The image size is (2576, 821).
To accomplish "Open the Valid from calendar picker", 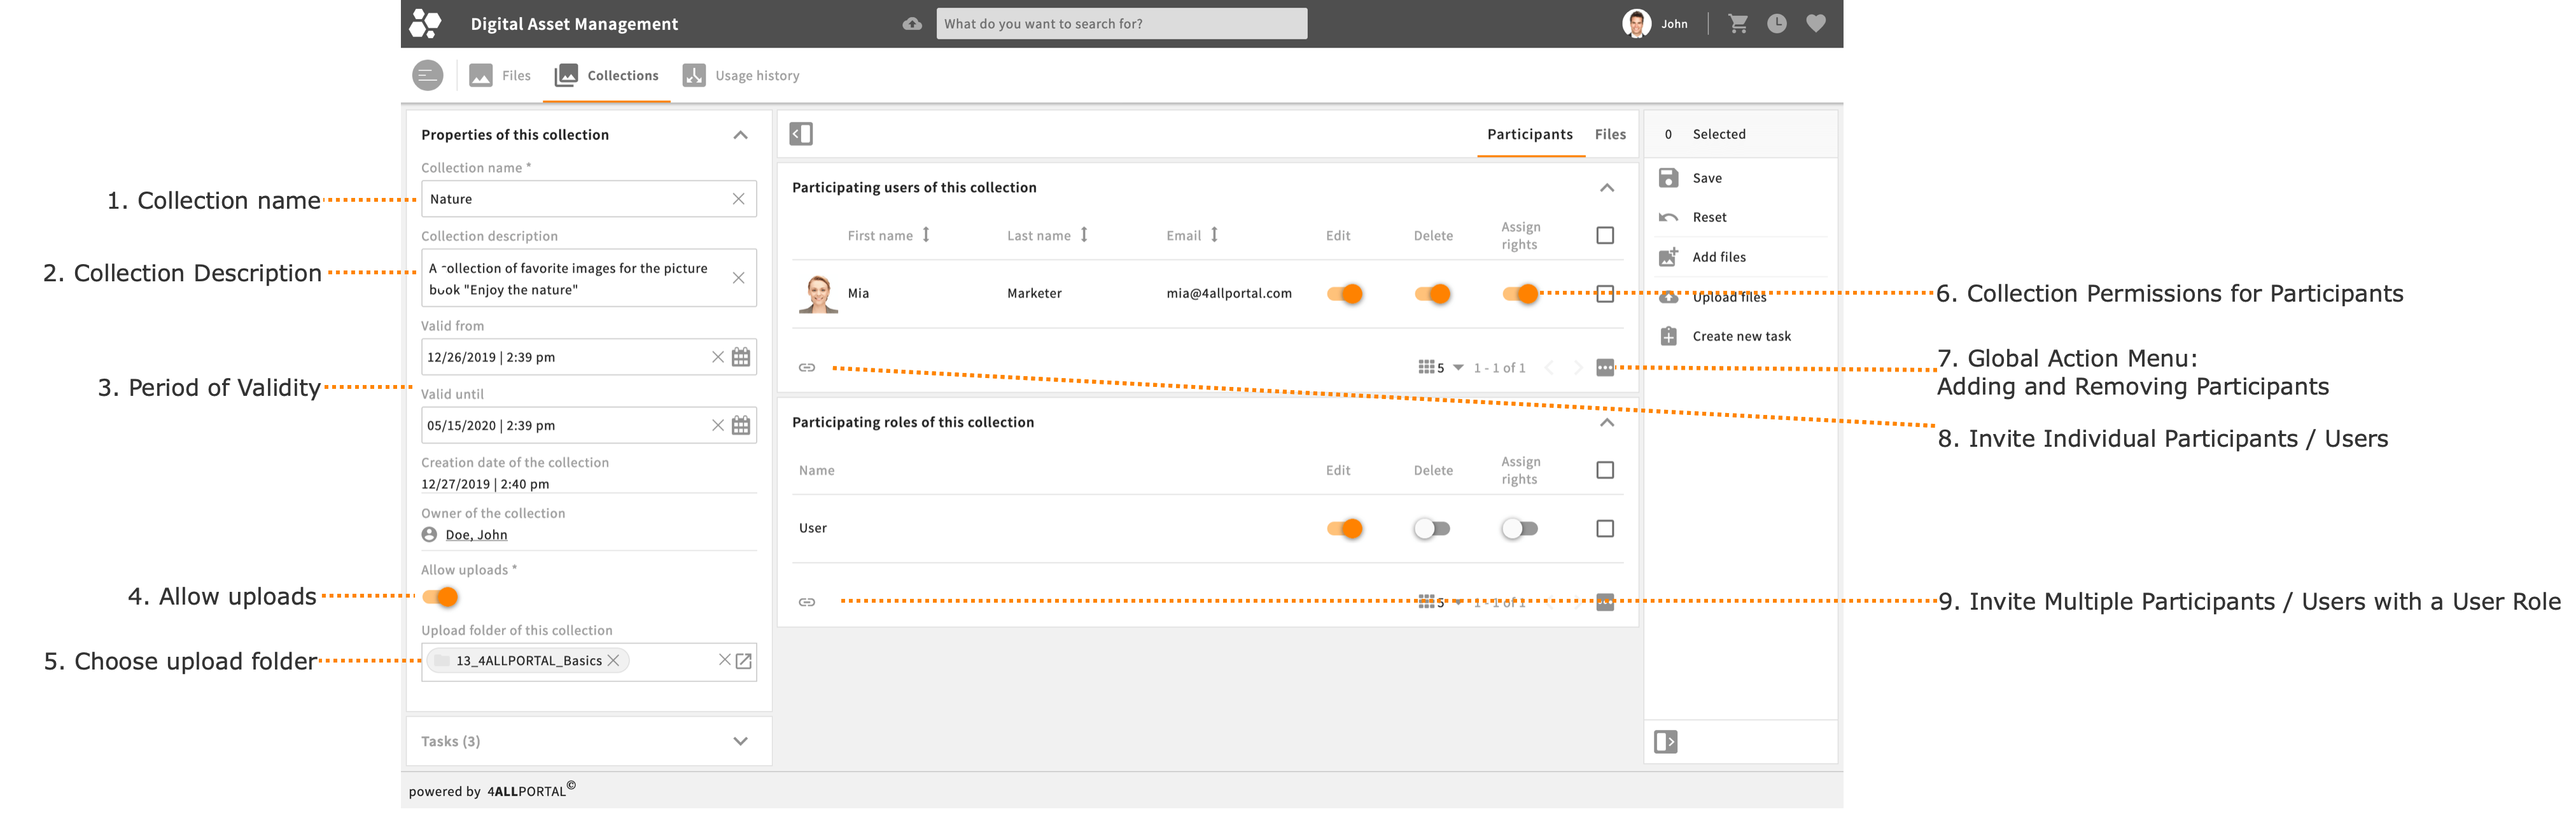I will pos(741,357).
